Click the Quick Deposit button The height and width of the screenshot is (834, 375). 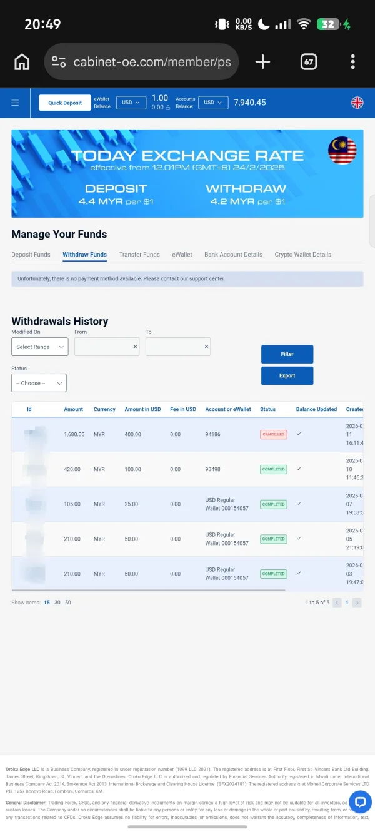[x=65, y=103]
